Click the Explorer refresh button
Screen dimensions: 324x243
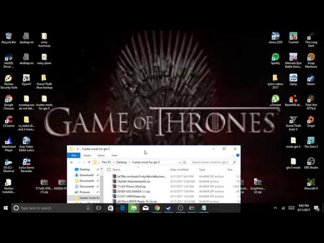[x=184, y=162]
